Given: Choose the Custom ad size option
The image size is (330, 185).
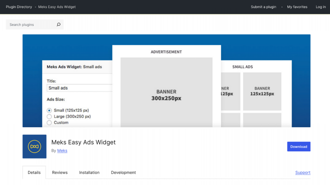Looking at the screenshot, I should coord(49,122).
